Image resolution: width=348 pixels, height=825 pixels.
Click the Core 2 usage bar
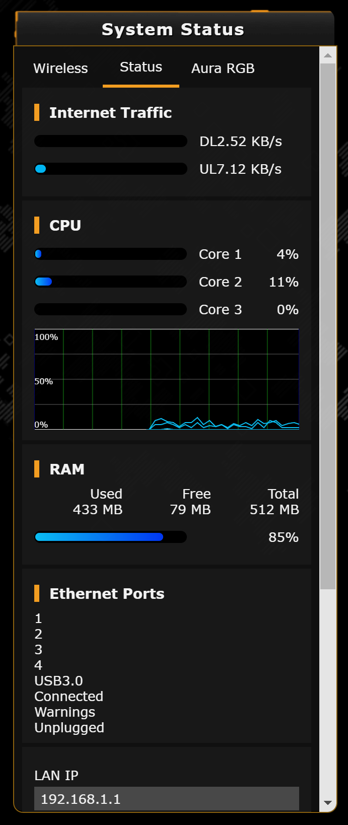pos(110,282)
